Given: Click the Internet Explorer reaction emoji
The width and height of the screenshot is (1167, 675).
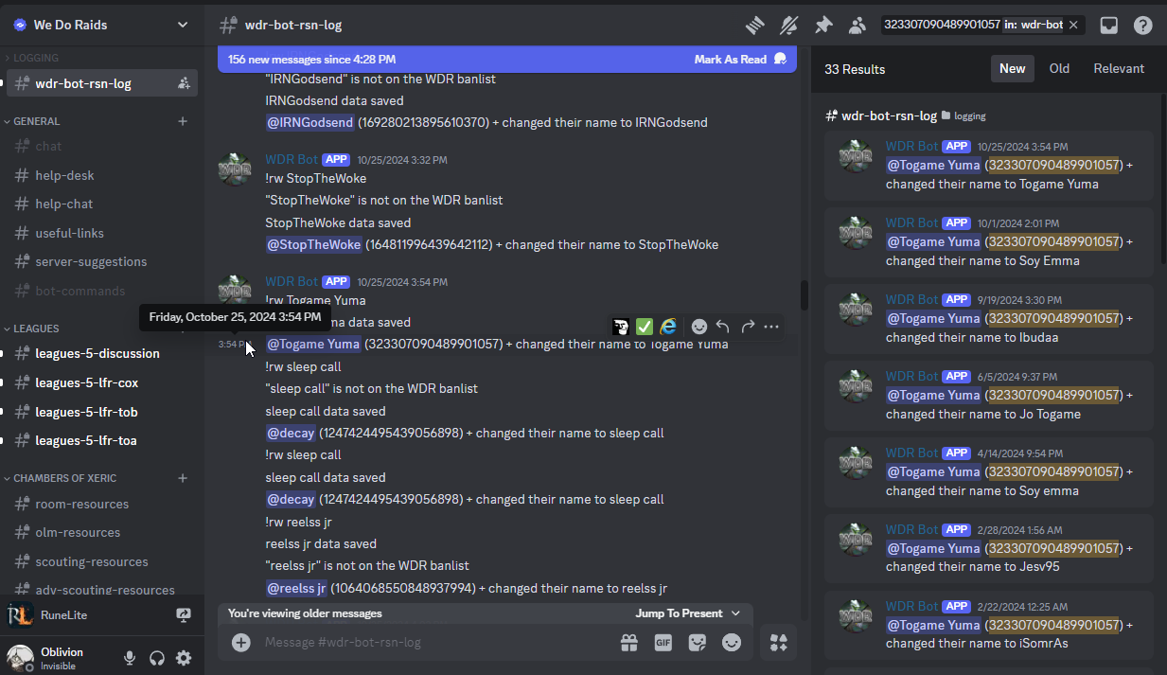Looking at the screenshot, I should [x=669, y=327].
